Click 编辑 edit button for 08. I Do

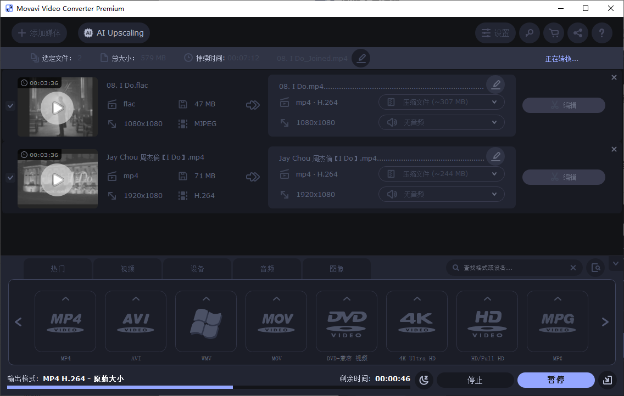(564, 105)
